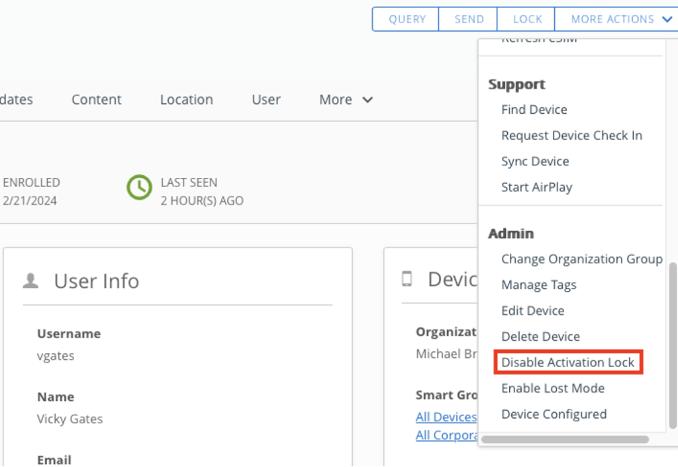Open the All Devices smart group link
This screenshot has height=467, width=678.
click(446, 417)
